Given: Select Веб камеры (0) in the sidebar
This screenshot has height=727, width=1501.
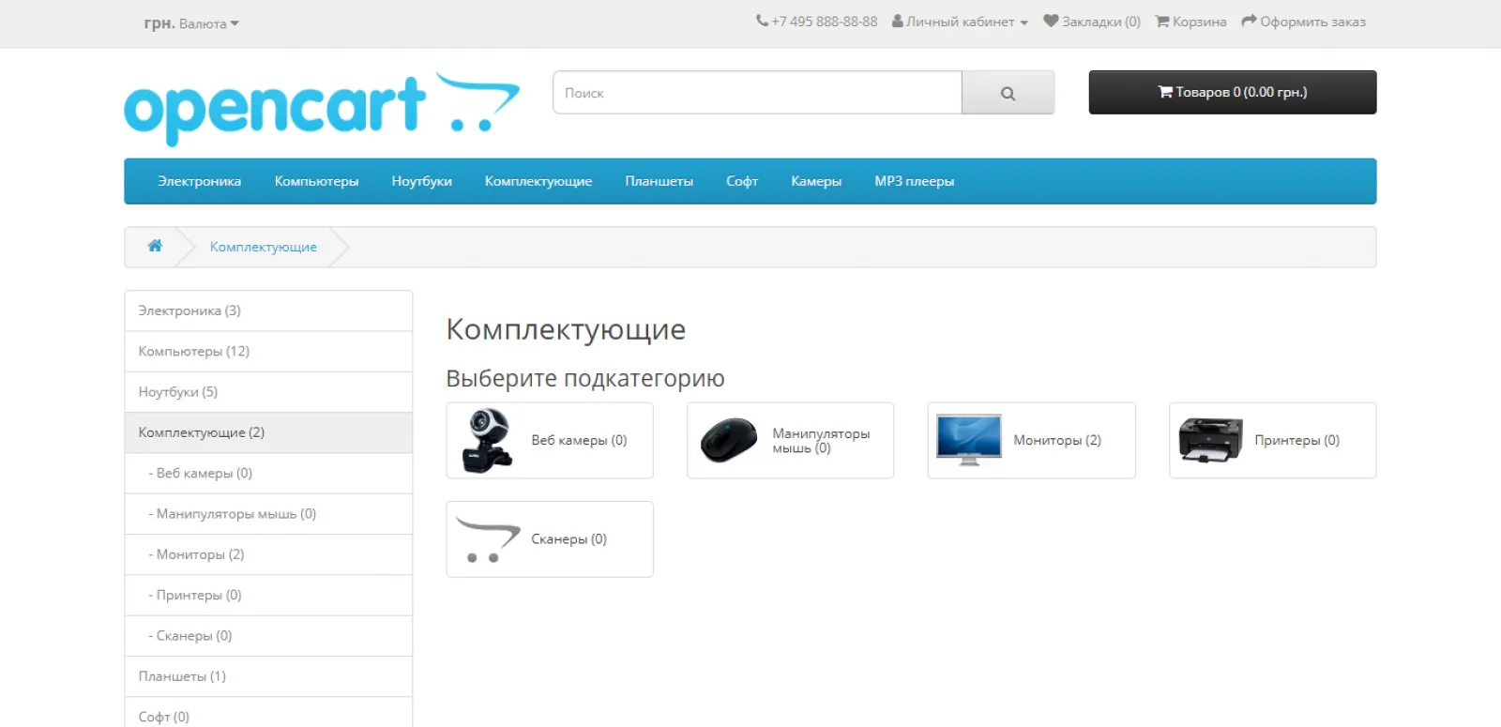Looking at the screenshot, I should click(x=268, y=473).
